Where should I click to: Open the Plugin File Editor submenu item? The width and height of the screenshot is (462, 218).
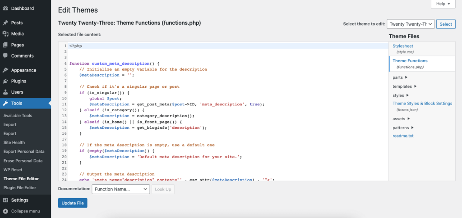(x=20, y=187)
